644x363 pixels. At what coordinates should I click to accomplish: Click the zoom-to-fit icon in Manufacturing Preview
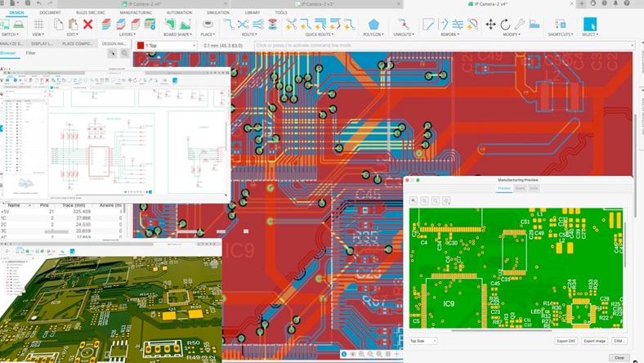click(x=414, y=200)
